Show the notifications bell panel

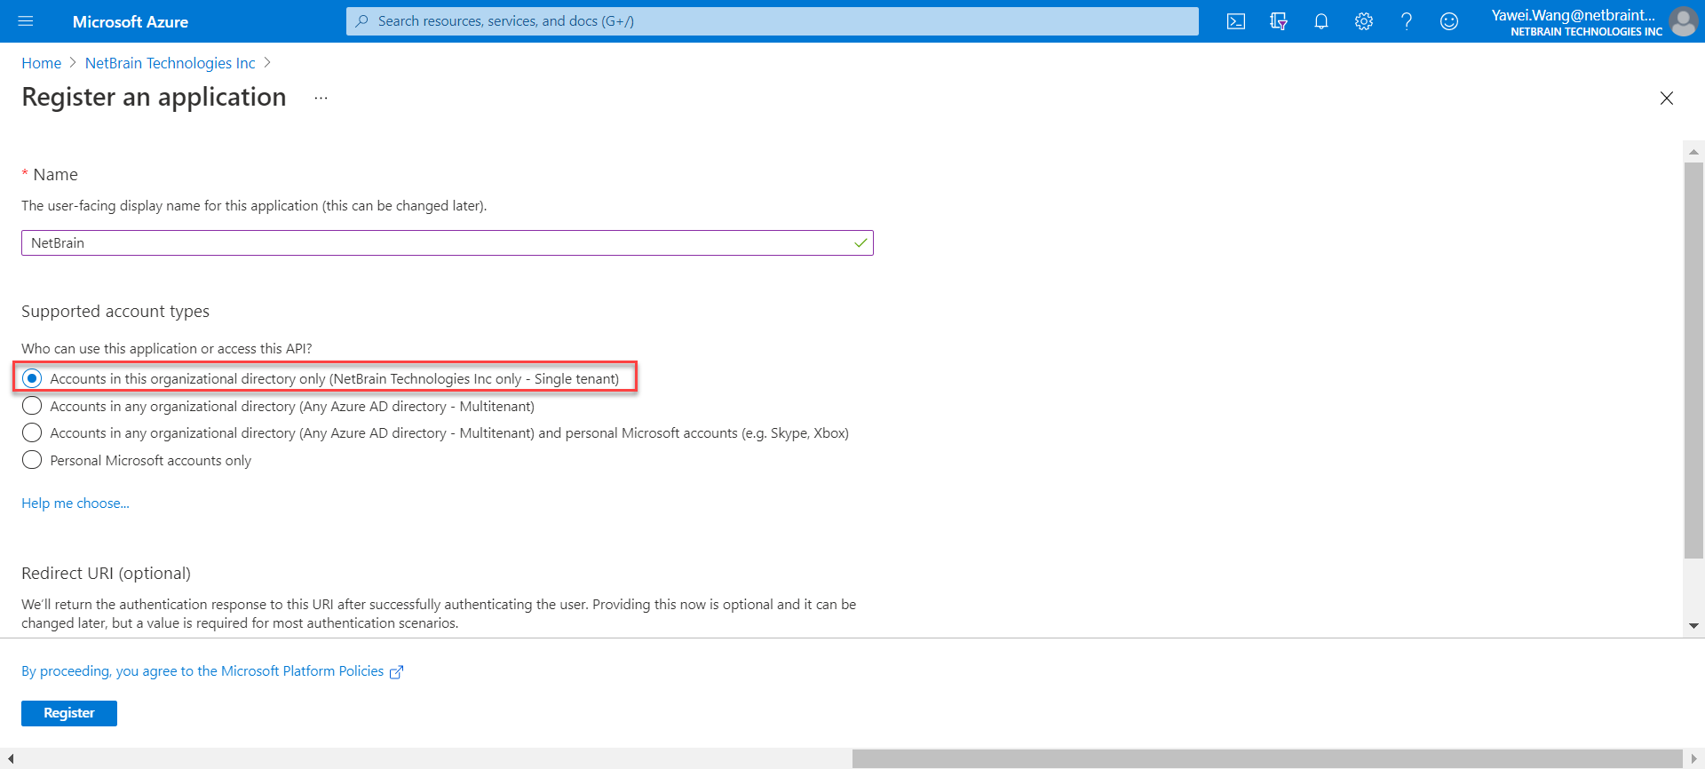point(1320,21)
